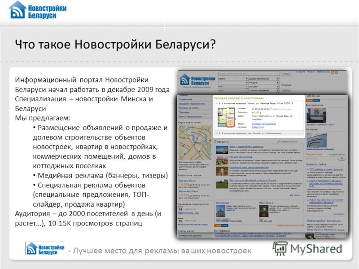Open the Долевое строительство dropdown

tap(264, 79)
